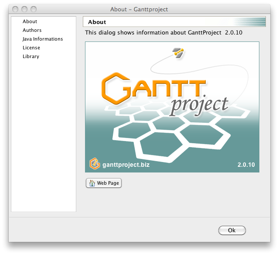Click the ganttproject.biz text in the splash

pos(126,165)
